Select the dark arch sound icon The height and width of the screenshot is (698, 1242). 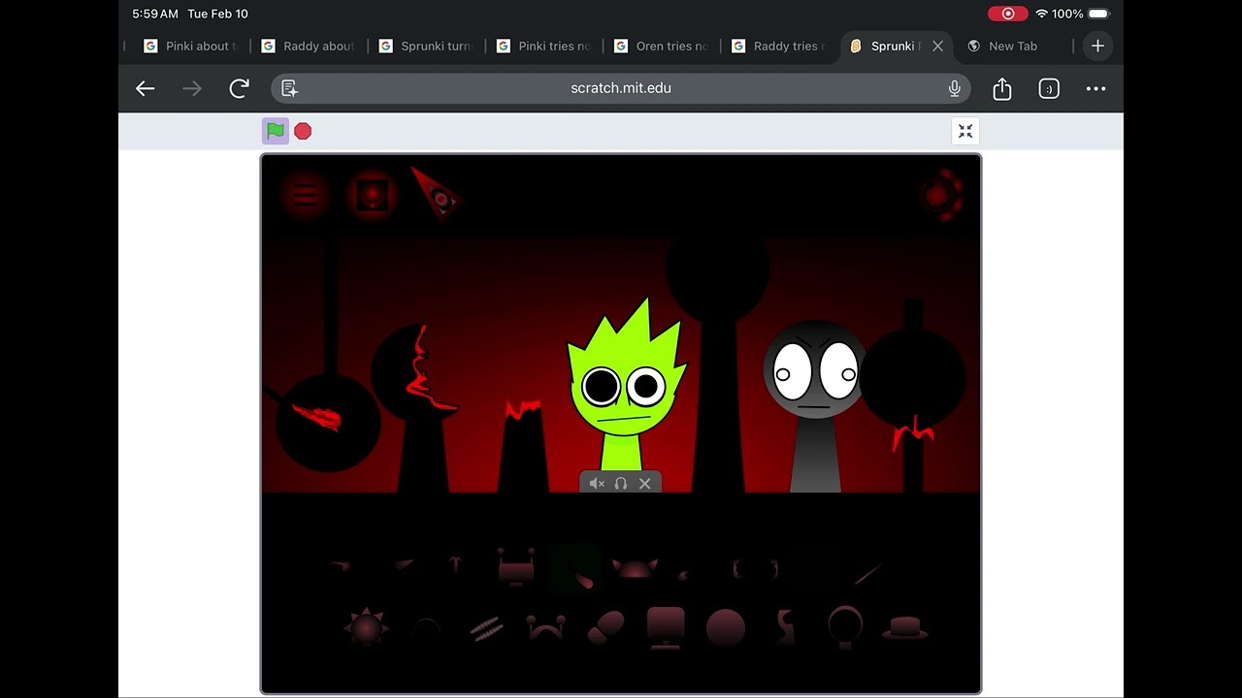[x=426, y=628]
